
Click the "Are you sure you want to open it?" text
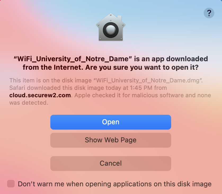(142, 67)
